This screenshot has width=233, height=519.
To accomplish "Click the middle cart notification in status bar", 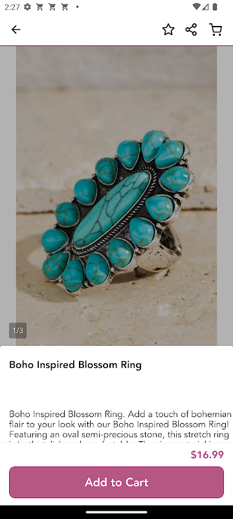I will tap(52, 6).
